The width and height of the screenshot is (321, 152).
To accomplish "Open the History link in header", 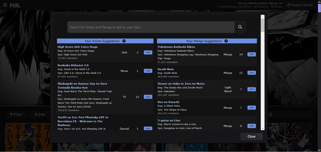I will [277, 7].
